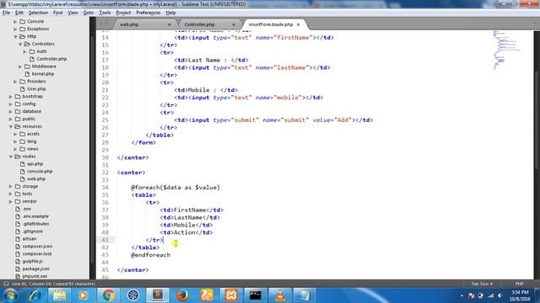Expand the Exceptions folder
Screen dimensions: 540x303
click(x=15, y=29)
